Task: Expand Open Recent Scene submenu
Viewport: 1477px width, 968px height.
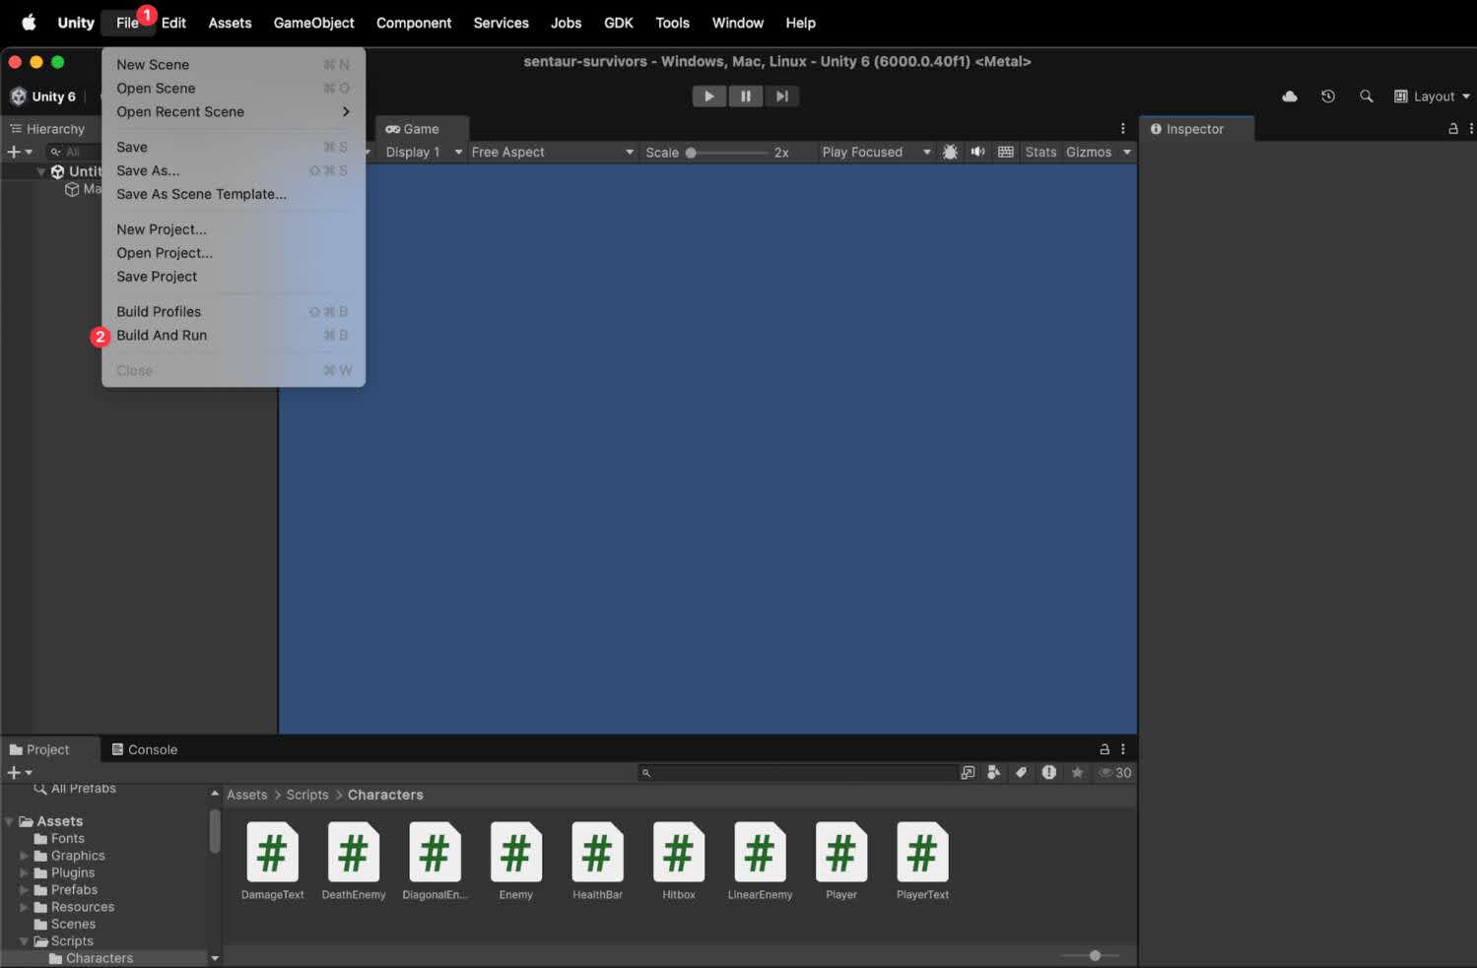Action: 234,111
